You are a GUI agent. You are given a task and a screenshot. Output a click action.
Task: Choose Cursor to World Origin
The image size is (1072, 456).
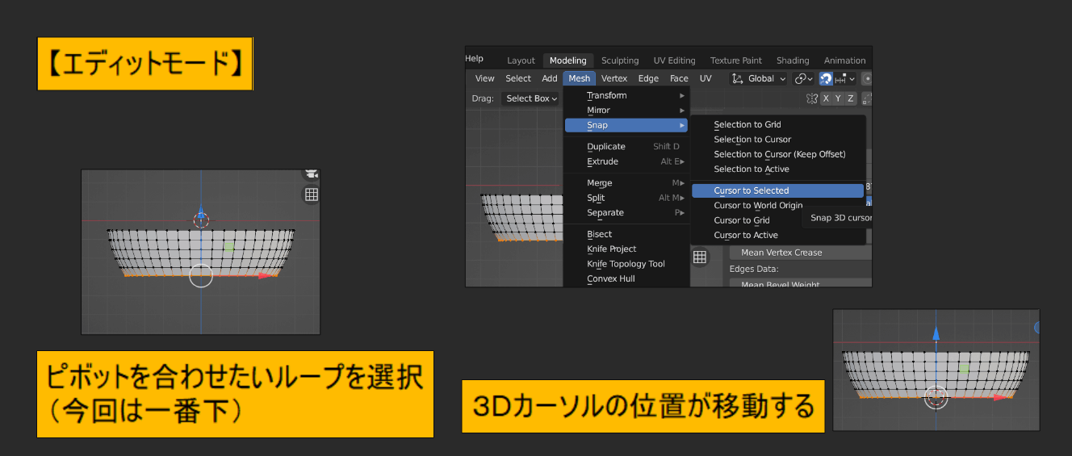click(758, 205)
